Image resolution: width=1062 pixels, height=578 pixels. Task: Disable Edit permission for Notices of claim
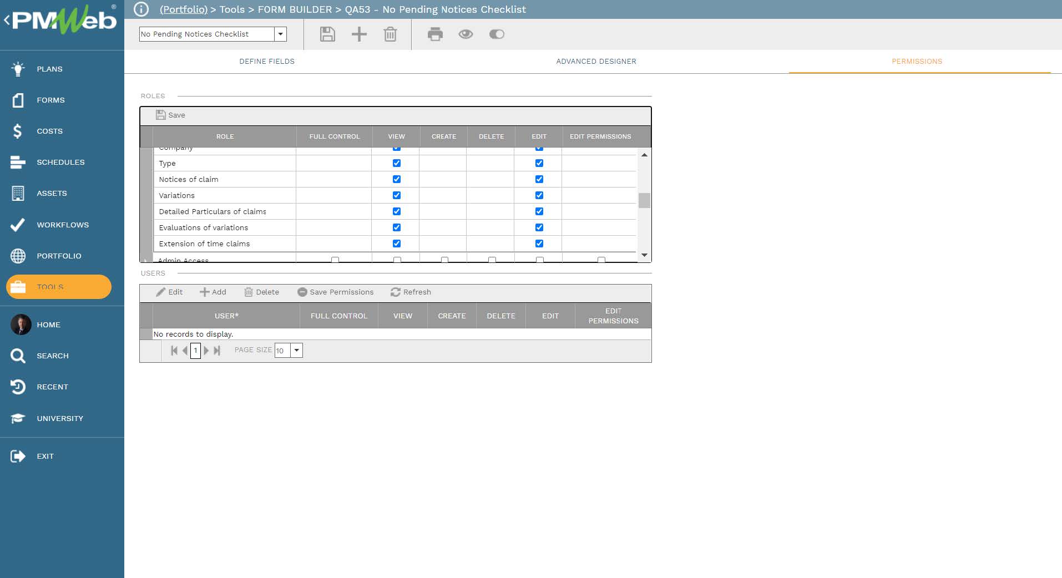click(539, 179)
